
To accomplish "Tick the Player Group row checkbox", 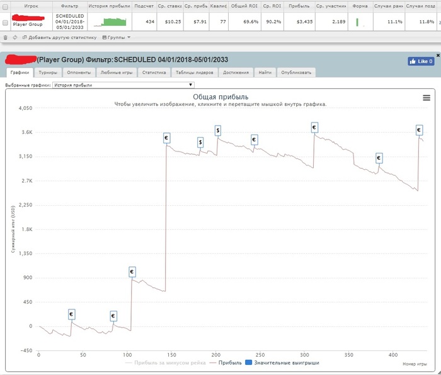I will click(5, 23).
